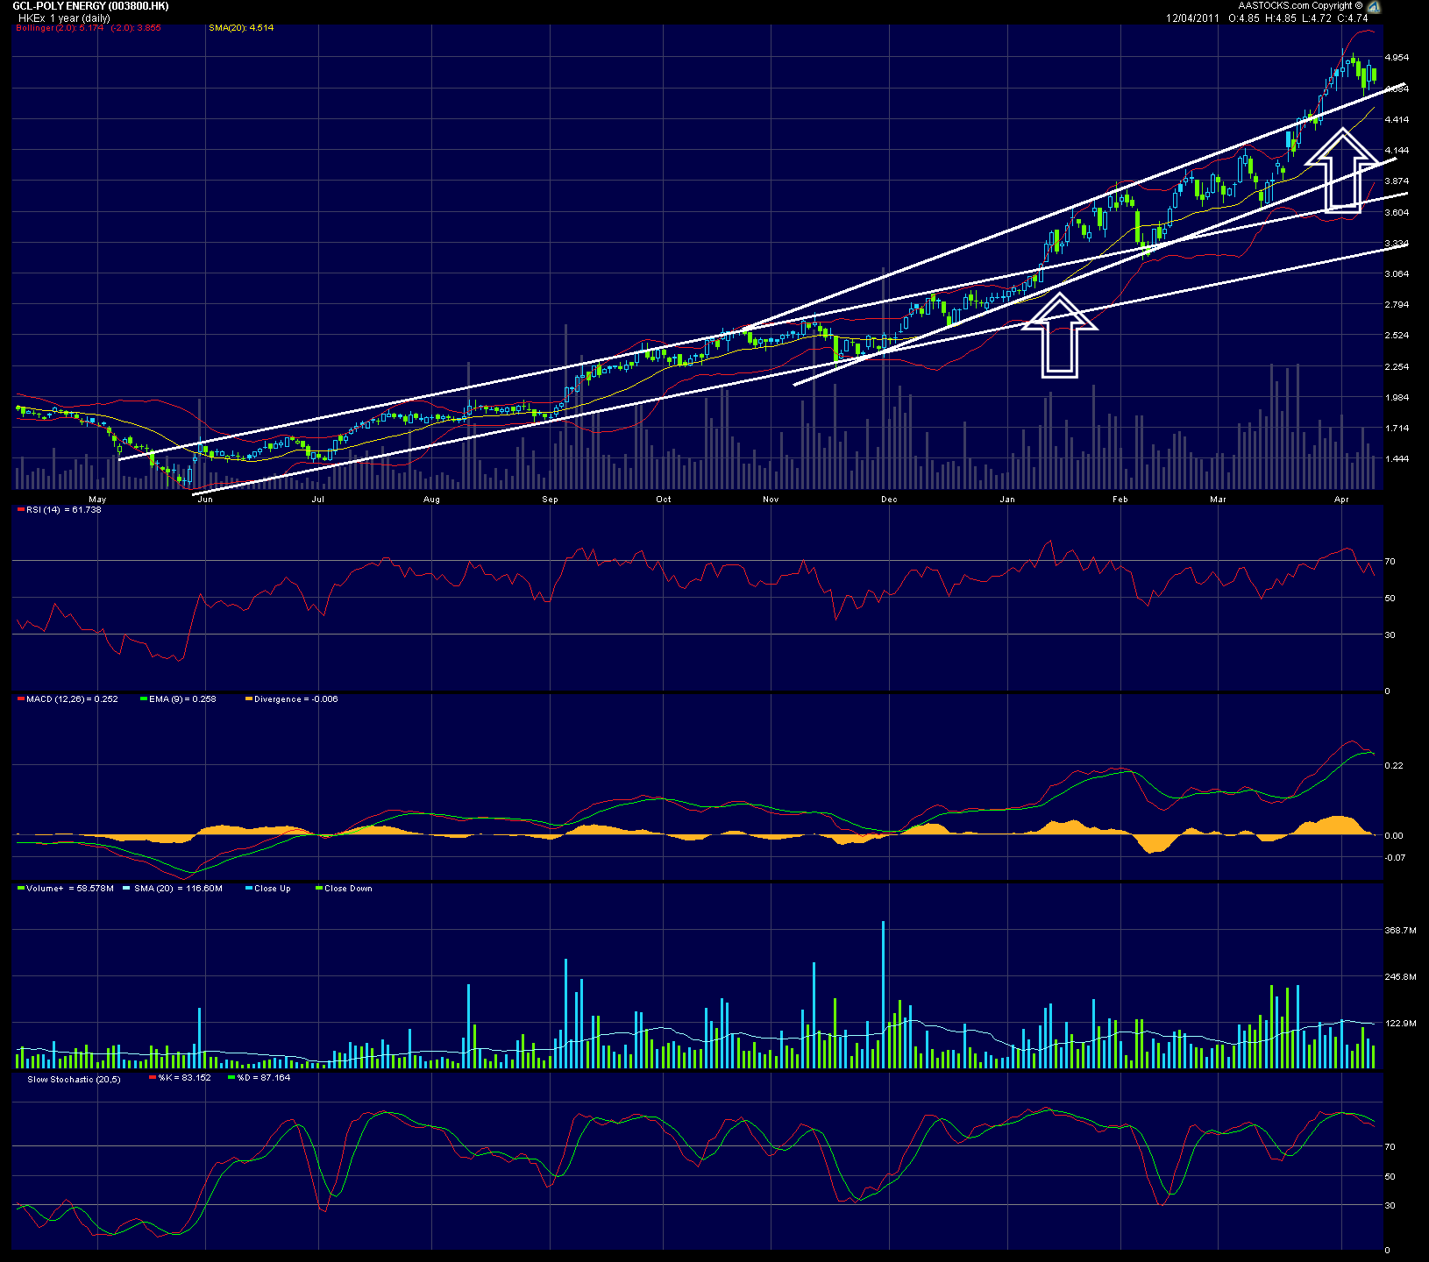Click the 3.064 price axis label
This screenshot has width=1429, height=1262.
point(1397,274)
